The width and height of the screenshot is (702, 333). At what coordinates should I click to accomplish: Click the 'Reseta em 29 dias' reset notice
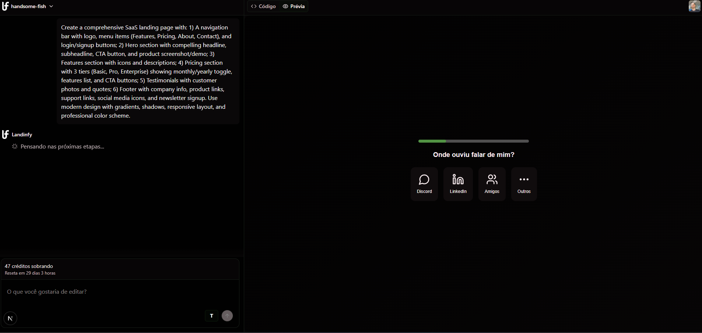[x=30, y=273]
